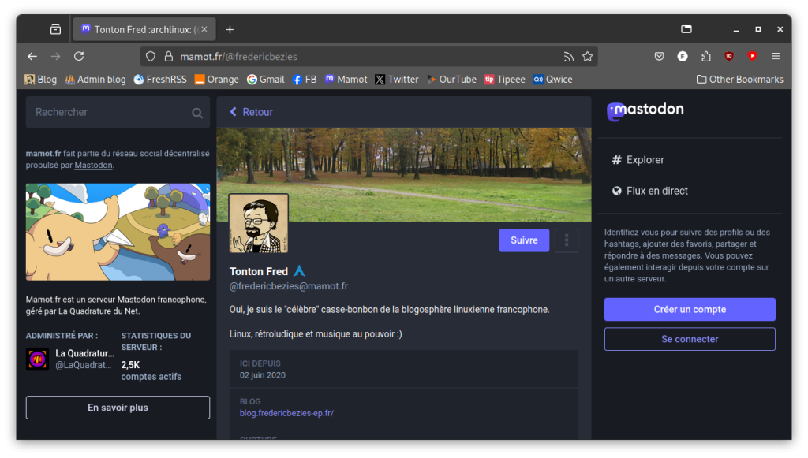Click the Mastodon logo
The width and height of the screenshot is (808, 458).
645,110
